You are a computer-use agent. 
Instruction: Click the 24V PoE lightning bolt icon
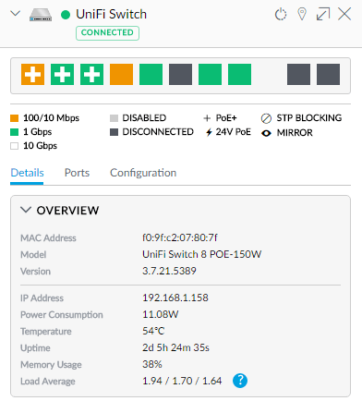click(209, 132)
